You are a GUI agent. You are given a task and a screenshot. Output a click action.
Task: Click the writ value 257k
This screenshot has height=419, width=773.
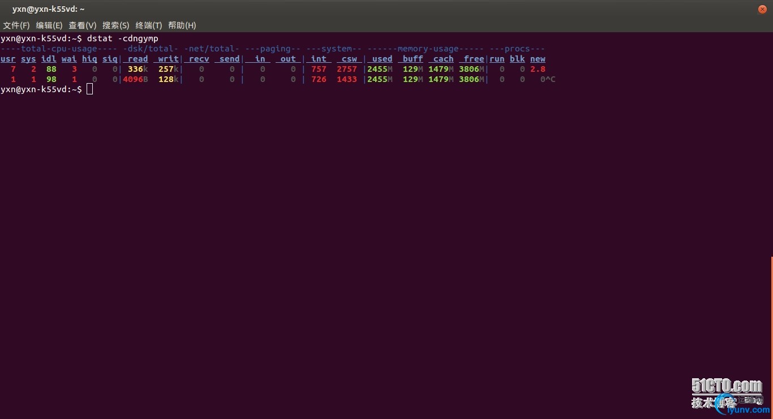[x=169, y=69]
